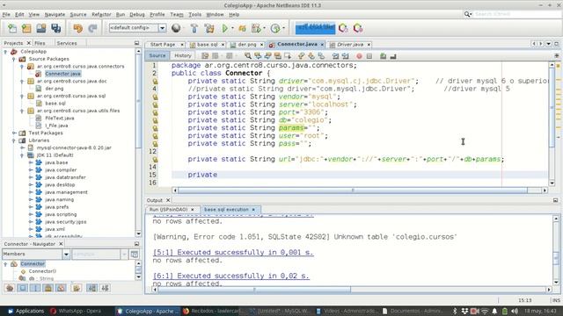Click the first garbage collection icon after memory bar
This screenshot has height=316, width=563.
[343, 28]
